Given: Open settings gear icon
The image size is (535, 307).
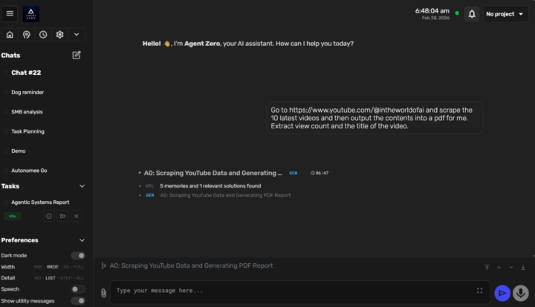Looking at the screenshot, I should point(59,34).
